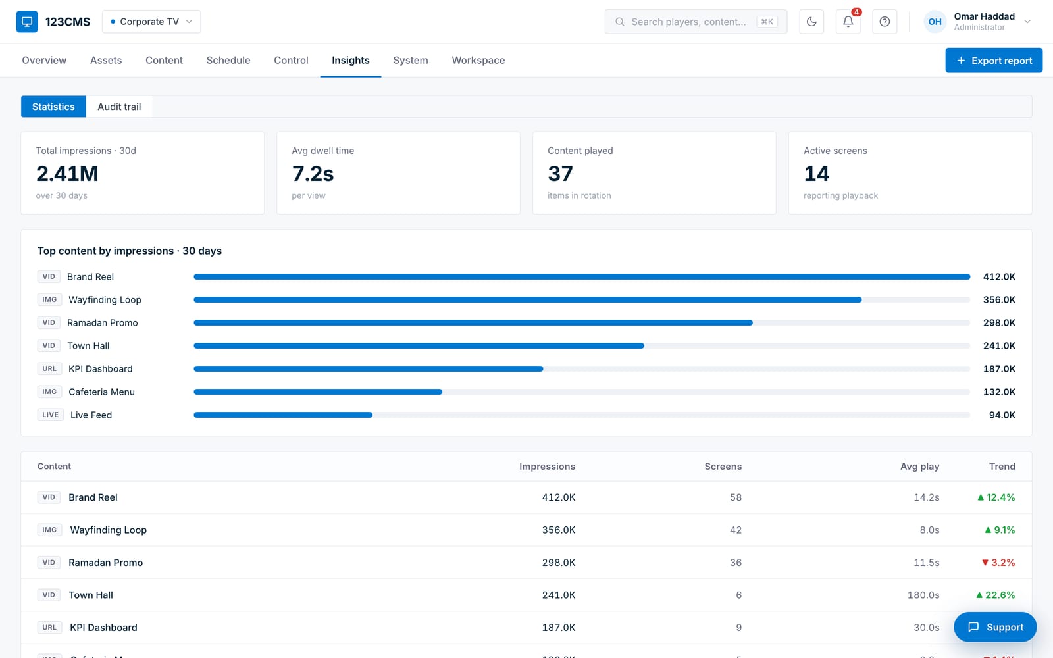Toggle dark mode with the moon icon
1053x658 pixels.
(811, 22)
